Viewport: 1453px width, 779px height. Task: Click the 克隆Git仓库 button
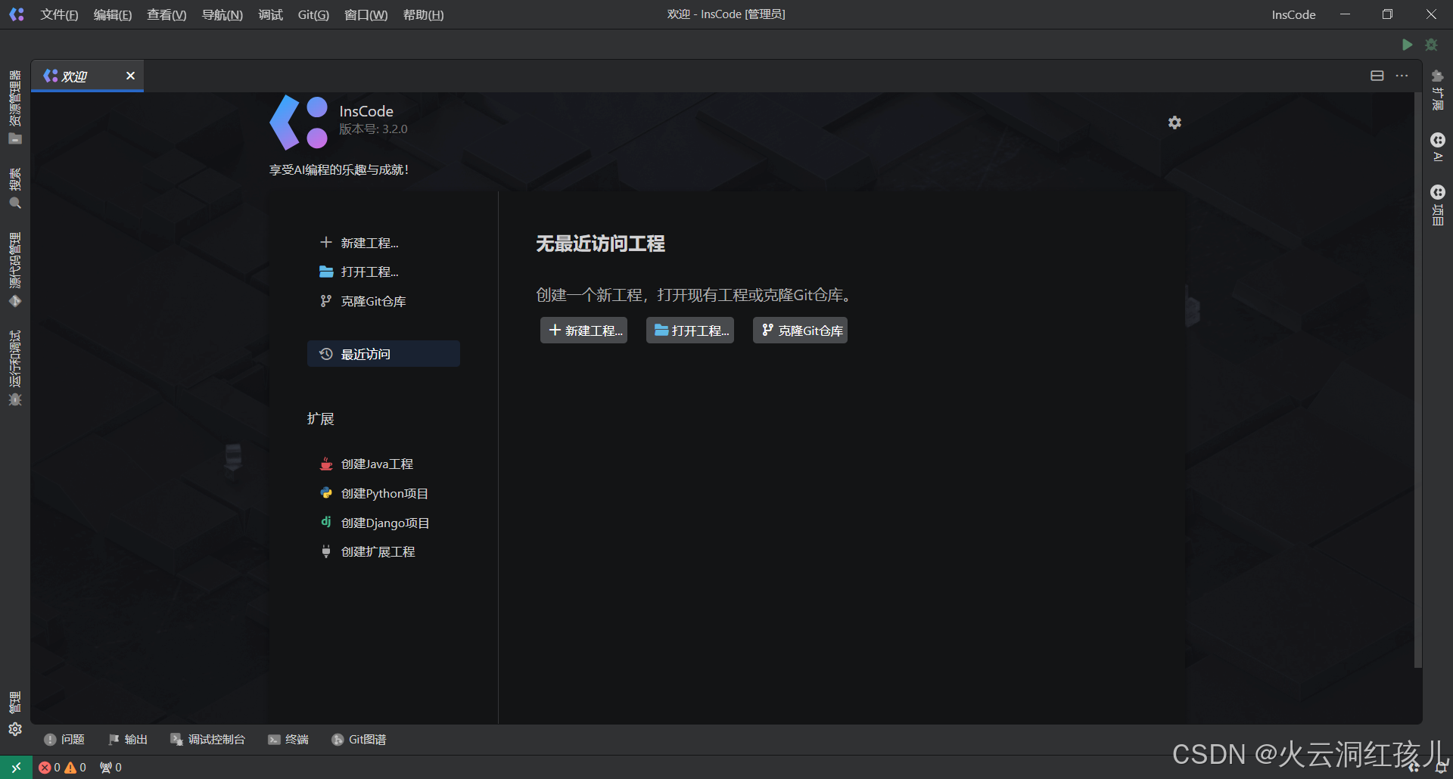(x=799, y=330)
